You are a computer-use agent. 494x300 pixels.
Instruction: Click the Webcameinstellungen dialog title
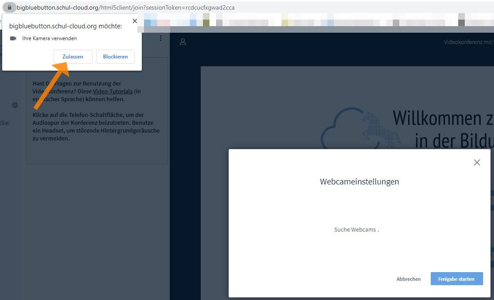359,181
